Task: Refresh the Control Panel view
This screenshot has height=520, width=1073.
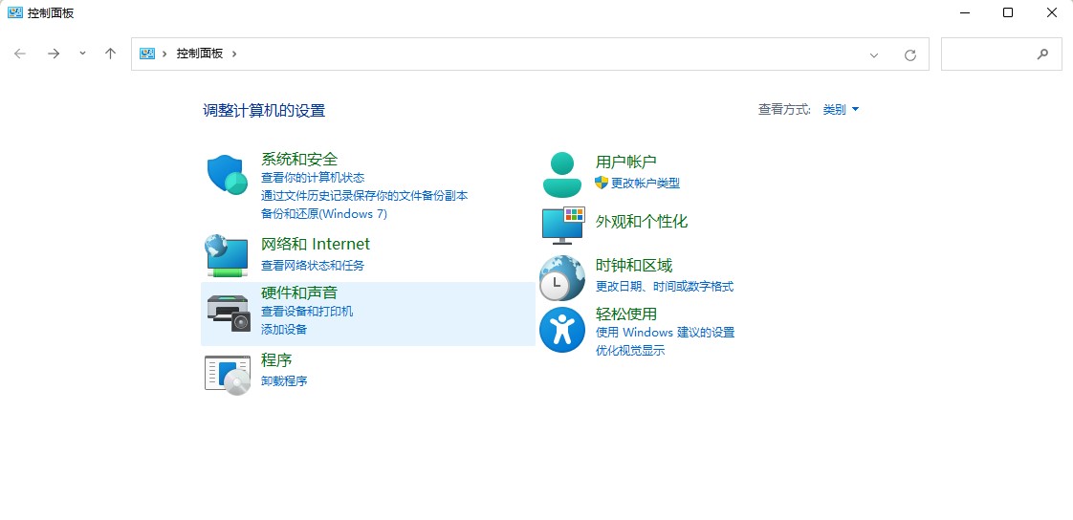Action: coord(910,54)
